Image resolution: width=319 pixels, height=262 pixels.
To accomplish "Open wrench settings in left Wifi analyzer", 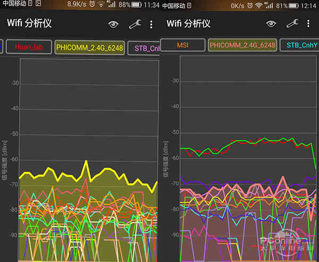I will [x=135, y=24].
